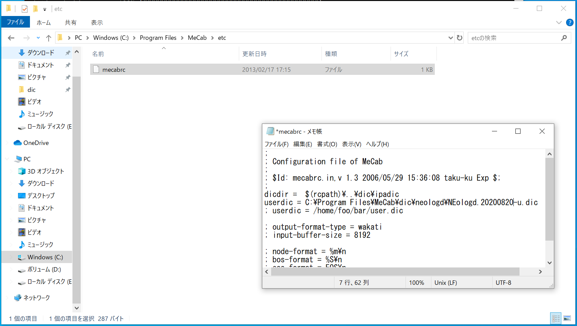
Task: Click Notepad's horizontal scrollbar track
Action: (529, 272)
